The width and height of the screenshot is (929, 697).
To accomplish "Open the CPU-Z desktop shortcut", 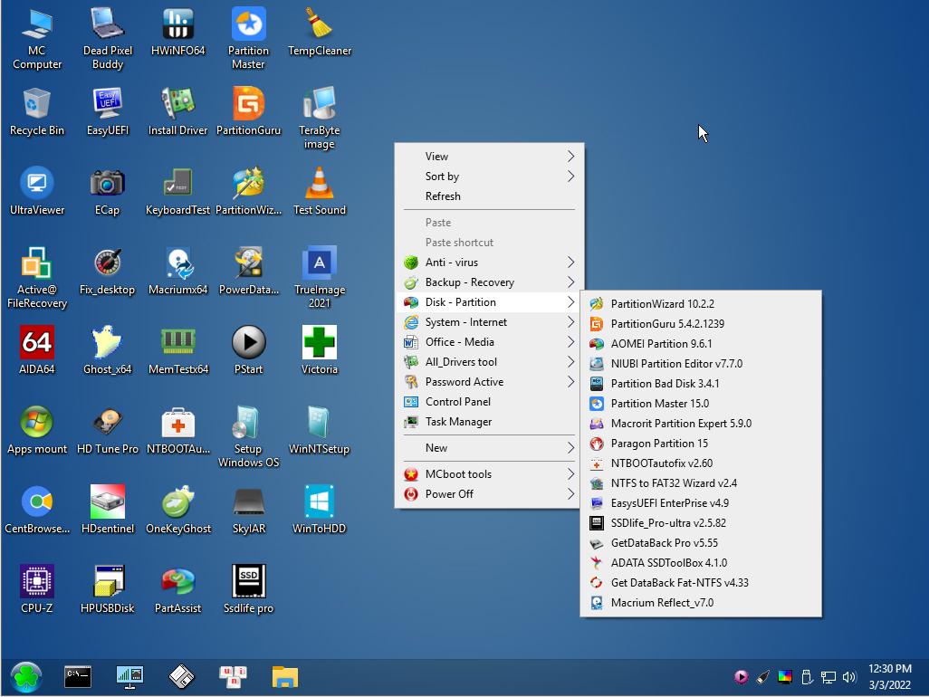I will point(37,583).
